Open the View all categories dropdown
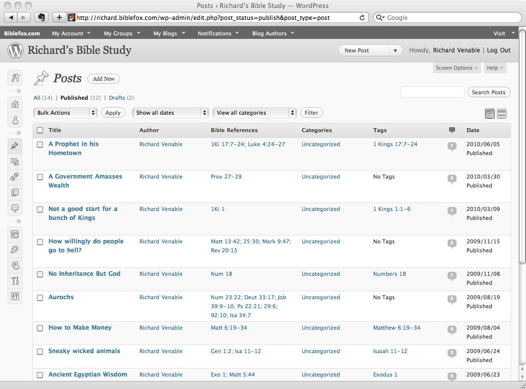 click(x=255, y=113)
